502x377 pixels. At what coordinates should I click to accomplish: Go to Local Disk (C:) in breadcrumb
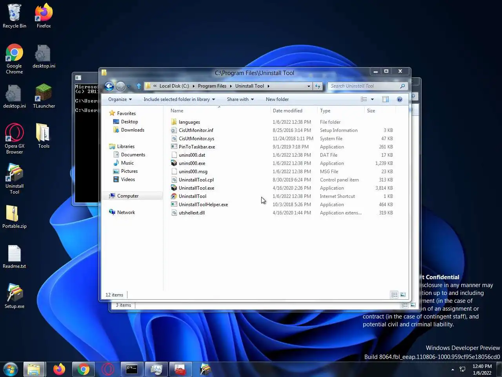174,86
